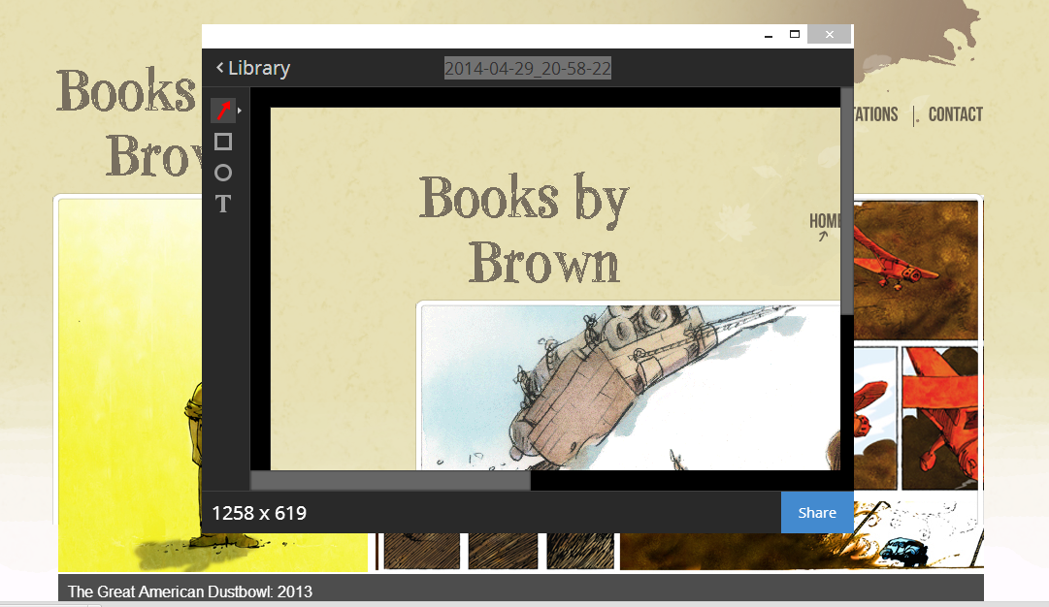Click the horizontal scrollbar of the capture
Image resolution: width=1049 pixels, height=607 pixels.
(391, 481)
